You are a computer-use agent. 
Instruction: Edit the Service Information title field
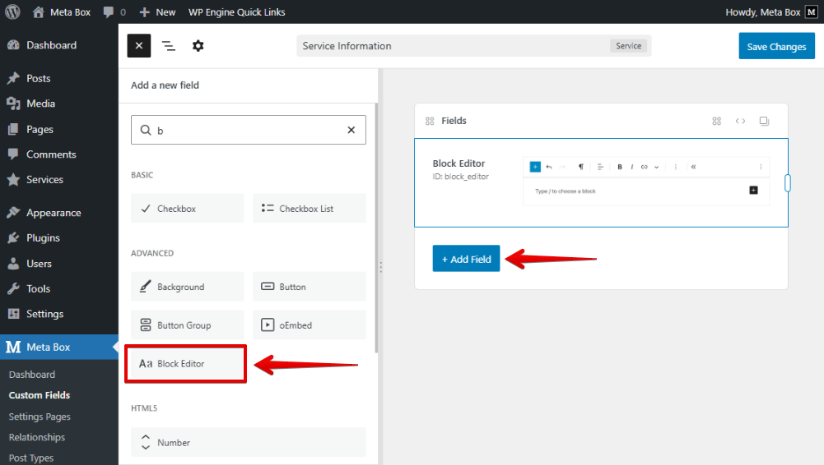coord(452,46)
